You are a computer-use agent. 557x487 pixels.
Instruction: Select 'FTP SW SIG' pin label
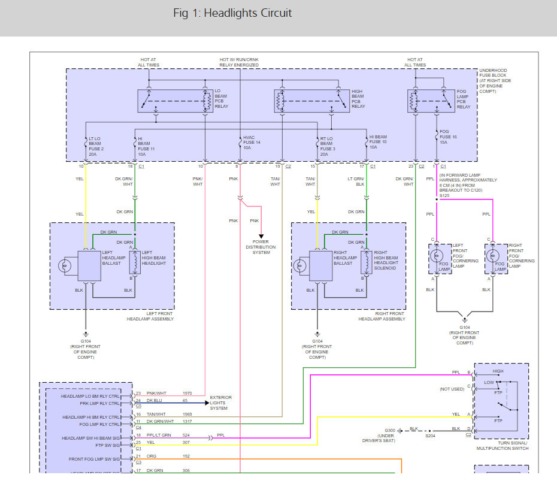tap(108, 445)
